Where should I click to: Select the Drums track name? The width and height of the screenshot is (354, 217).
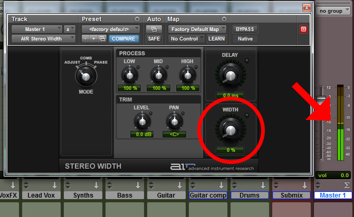click(250, 195)
